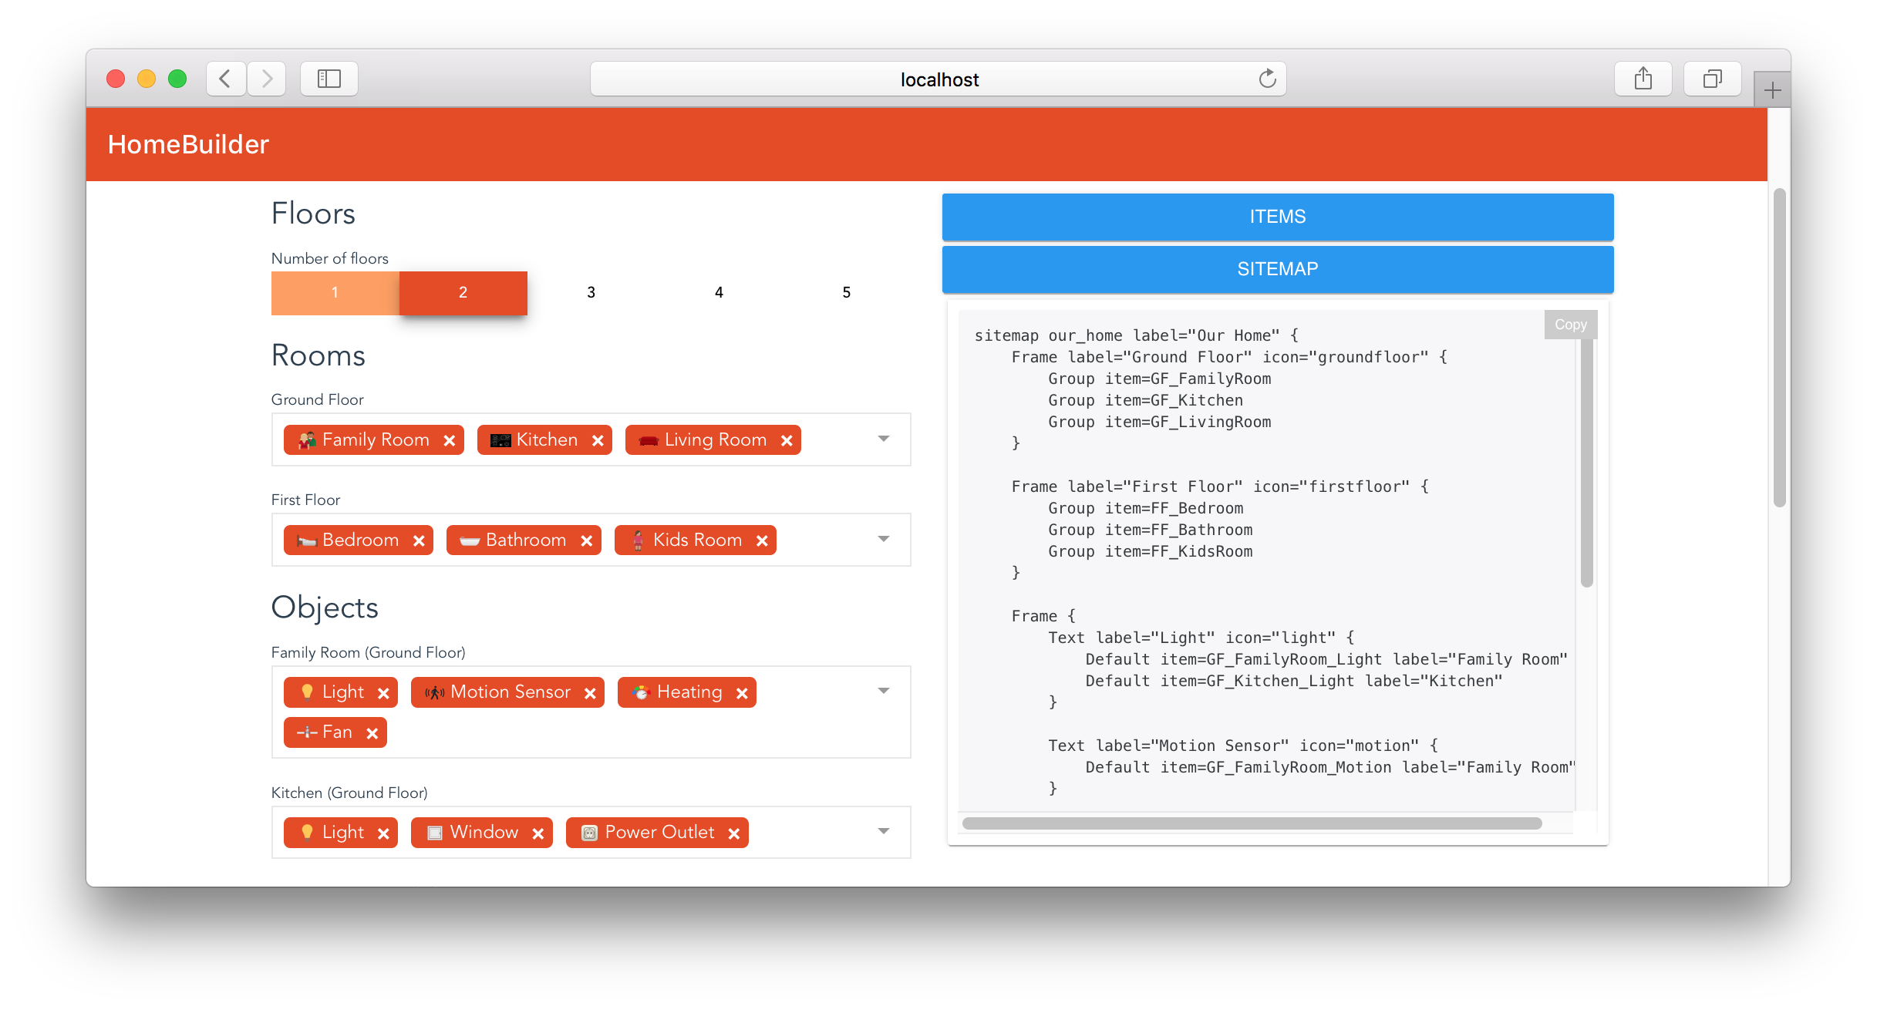Click the browser reload page icon
The image size is (1877, 1010).
click(x=1267, y=79)
